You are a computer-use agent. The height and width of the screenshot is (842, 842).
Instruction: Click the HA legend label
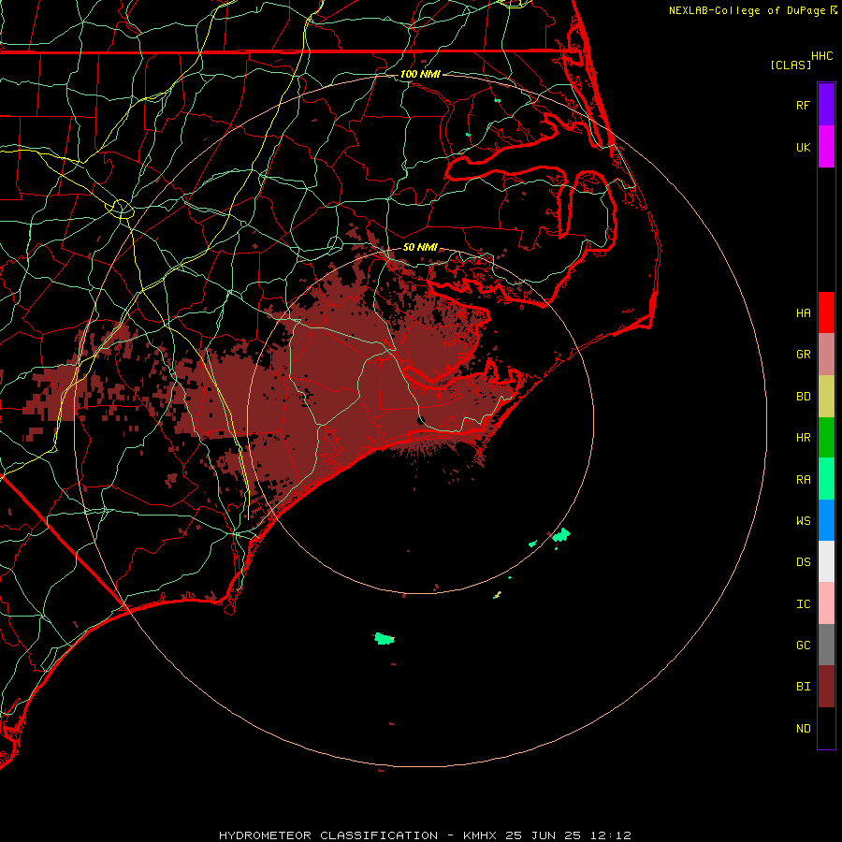coord(803,313)
